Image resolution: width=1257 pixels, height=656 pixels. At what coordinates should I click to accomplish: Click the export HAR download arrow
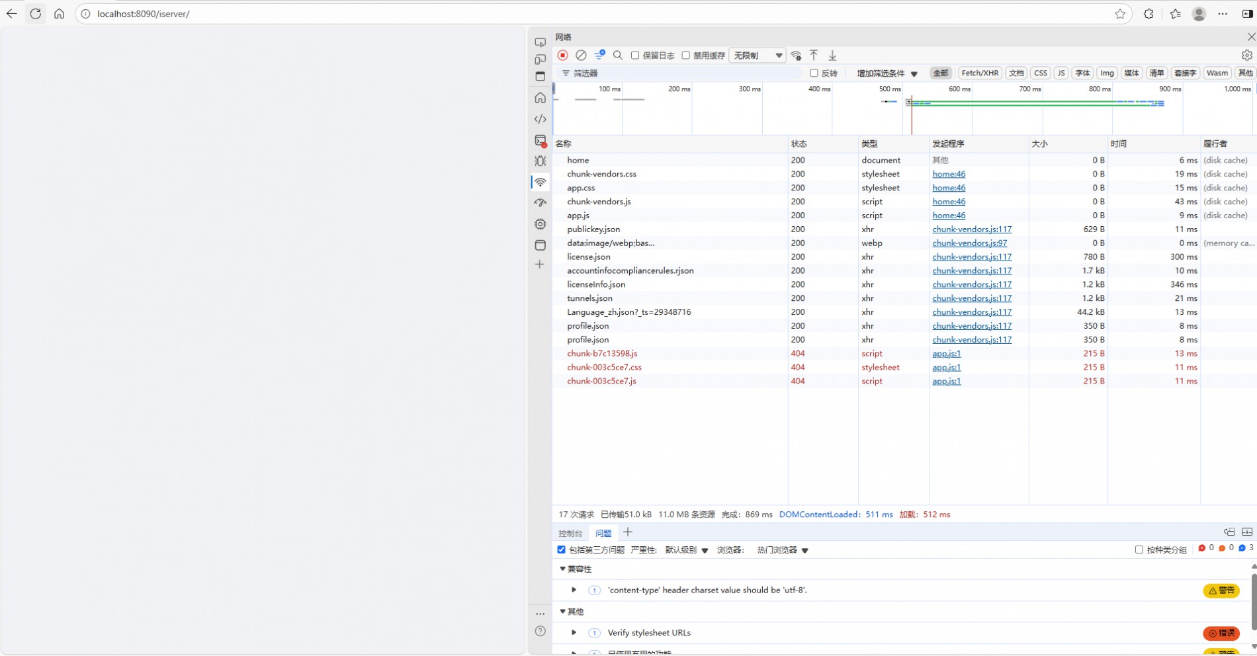832,56
